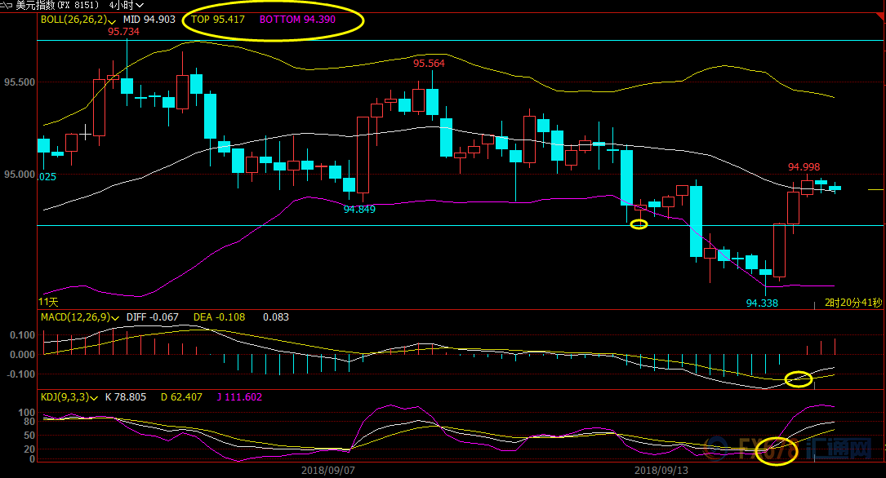Click the BOLL MID 94.903 value
The image size is (886, 478).
tap(149, 19)
